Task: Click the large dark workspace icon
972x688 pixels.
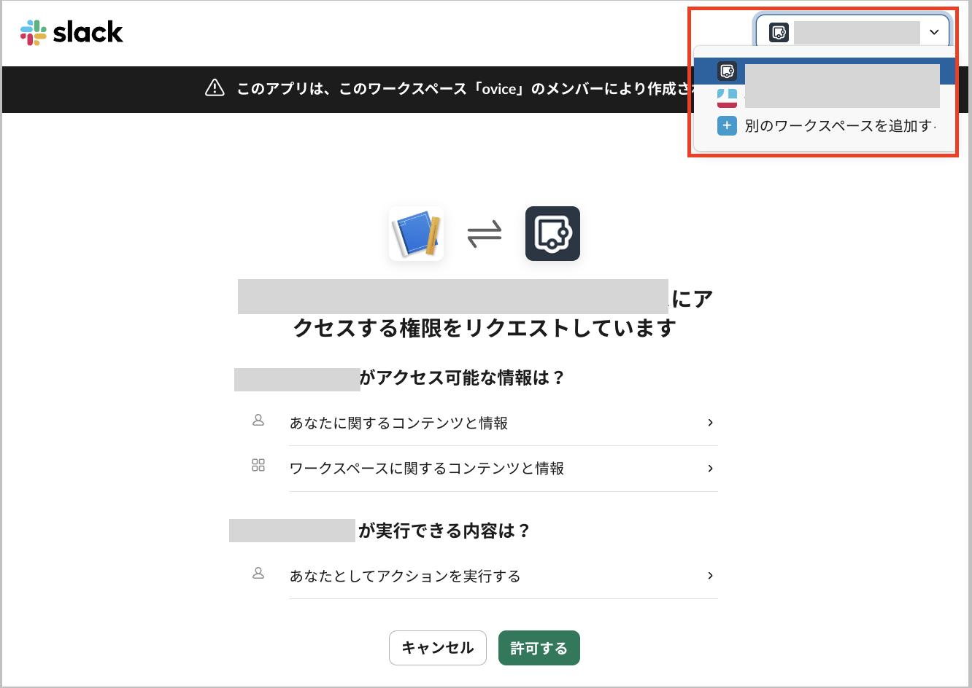Action: point(552,234)
